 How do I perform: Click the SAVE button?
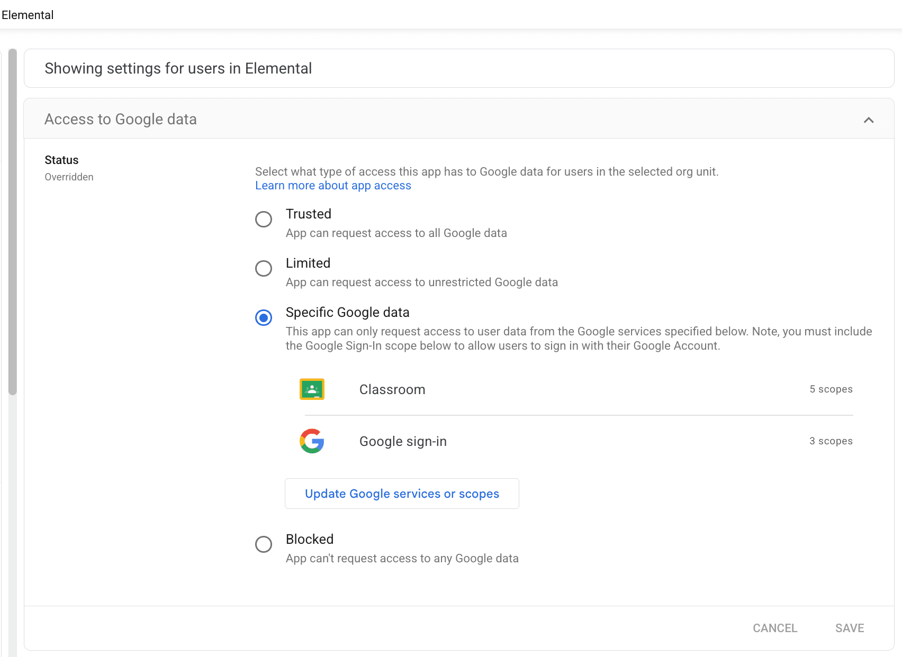pos(850,628)
